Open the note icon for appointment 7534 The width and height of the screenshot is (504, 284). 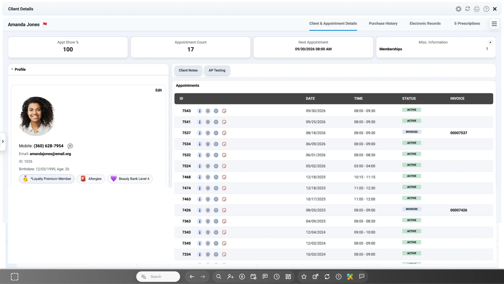(224, 144)
